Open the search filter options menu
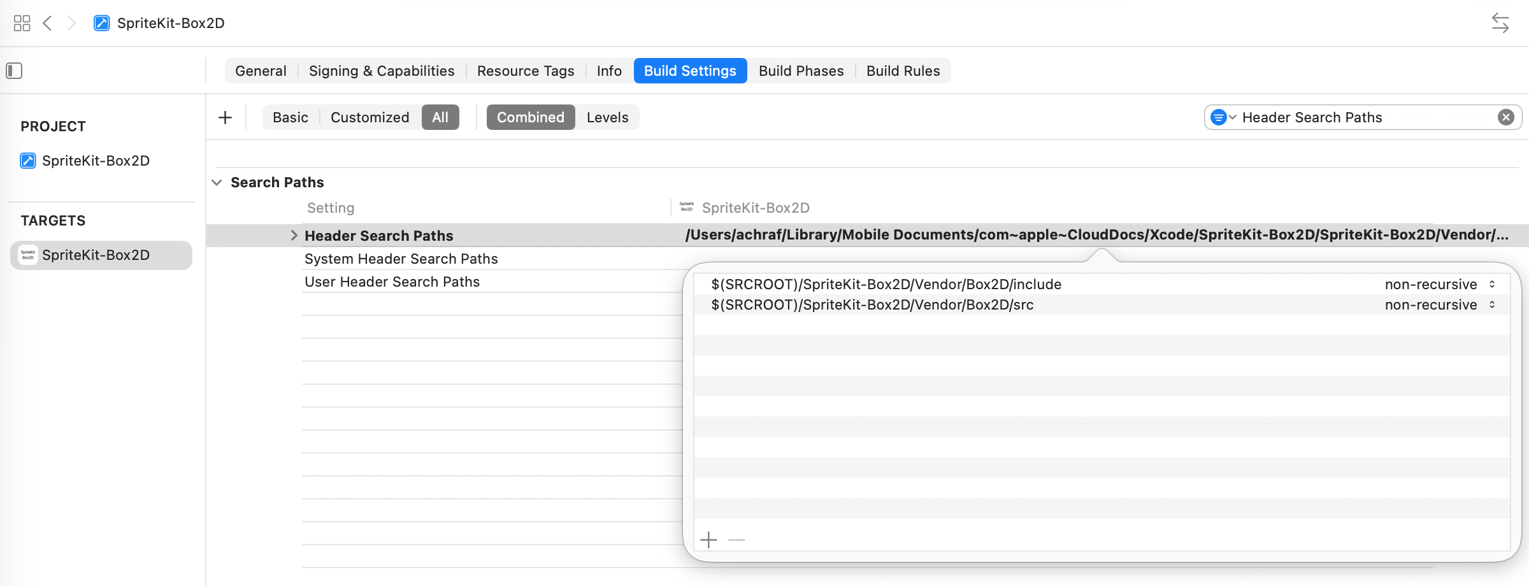1529x586 pixels. coord(1223,117)
